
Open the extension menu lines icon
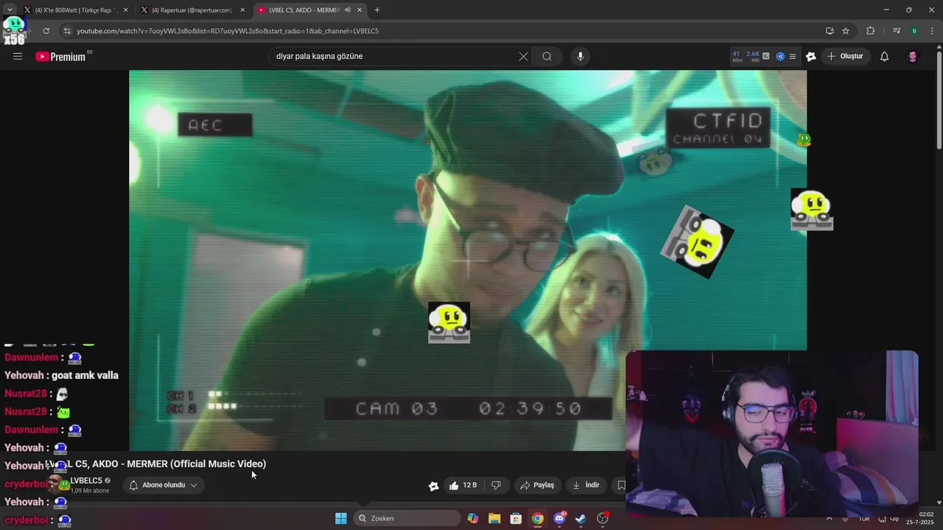click(x=793, y=56)
